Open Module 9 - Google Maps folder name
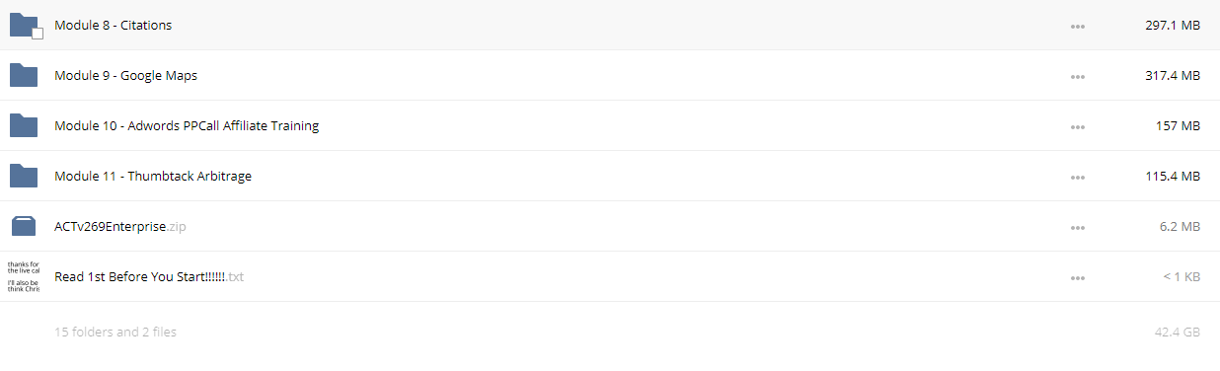 click(x=126, y=76)
